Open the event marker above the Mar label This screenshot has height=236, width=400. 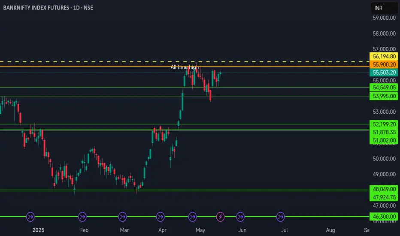coord(122,217)
